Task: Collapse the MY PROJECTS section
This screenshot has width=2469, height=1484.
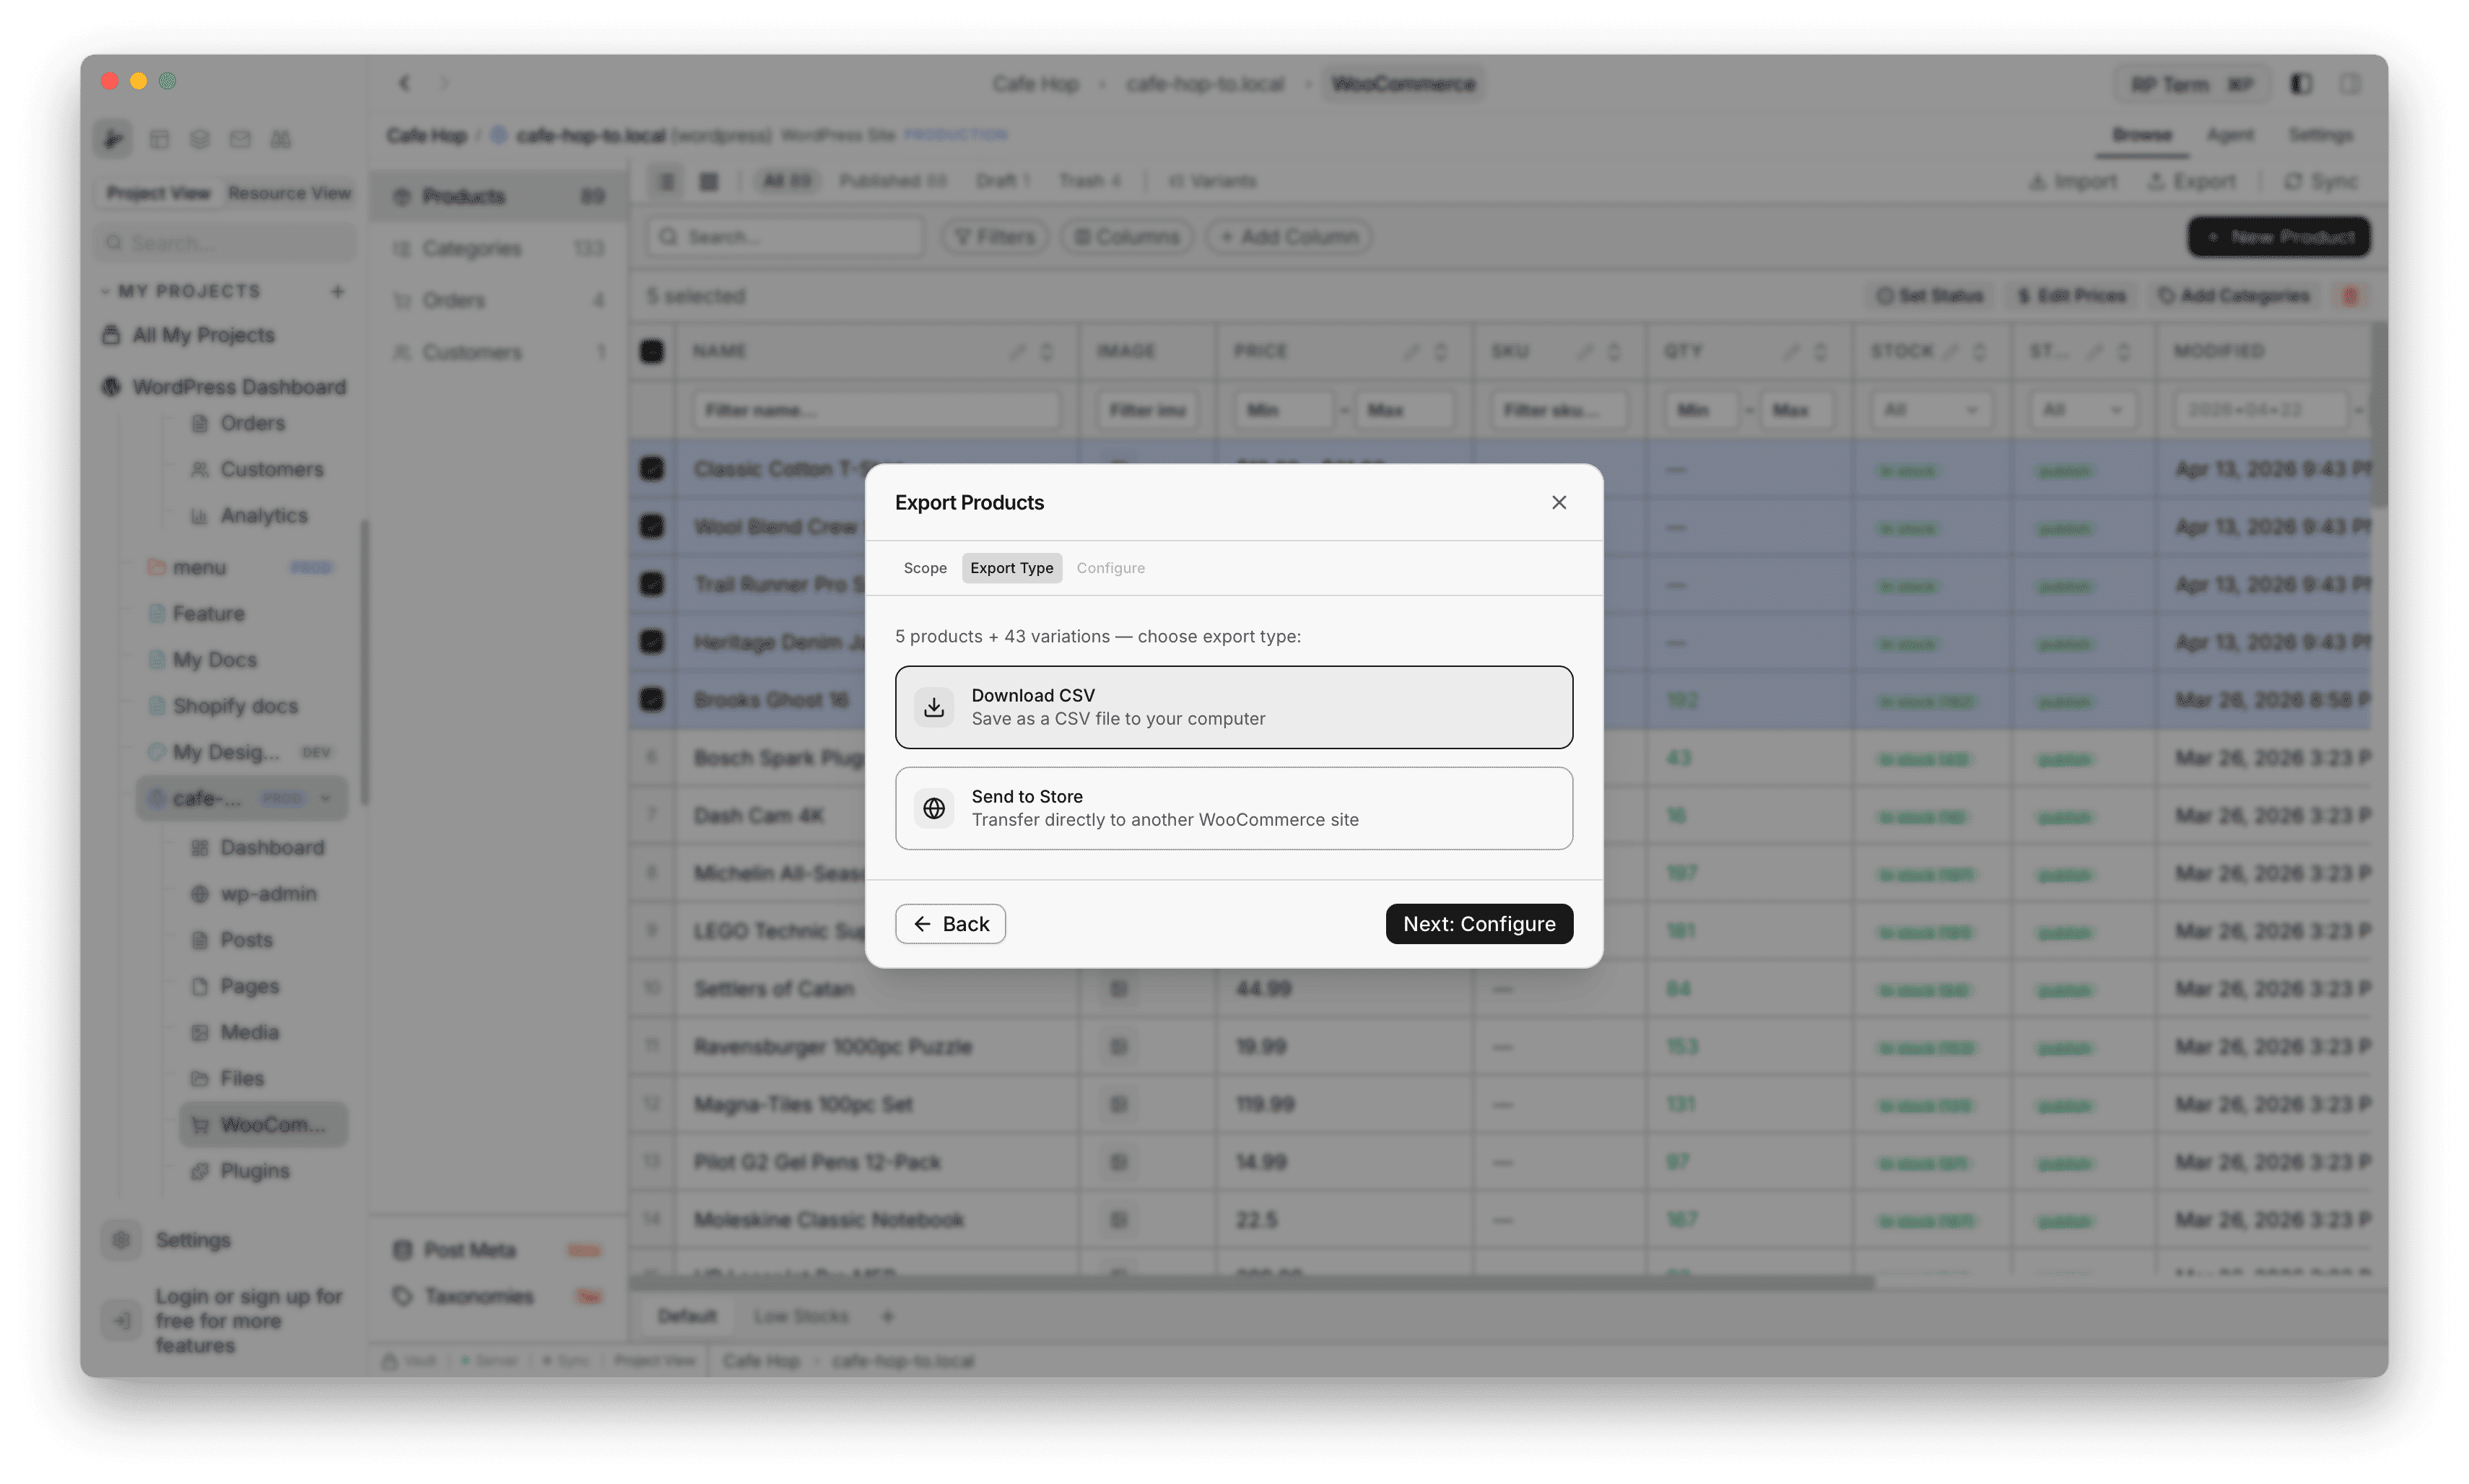Action: [x=106, y=290]
